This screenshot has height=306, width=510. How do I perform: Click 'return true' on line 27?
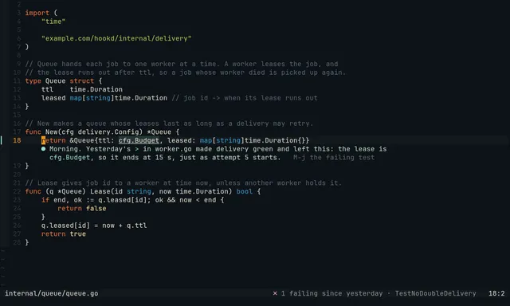tap(64, 234)
